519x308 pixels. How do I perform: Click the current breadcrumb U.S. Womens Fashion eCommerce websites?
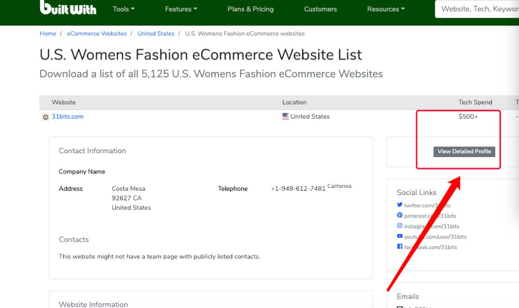coord(245,34)
